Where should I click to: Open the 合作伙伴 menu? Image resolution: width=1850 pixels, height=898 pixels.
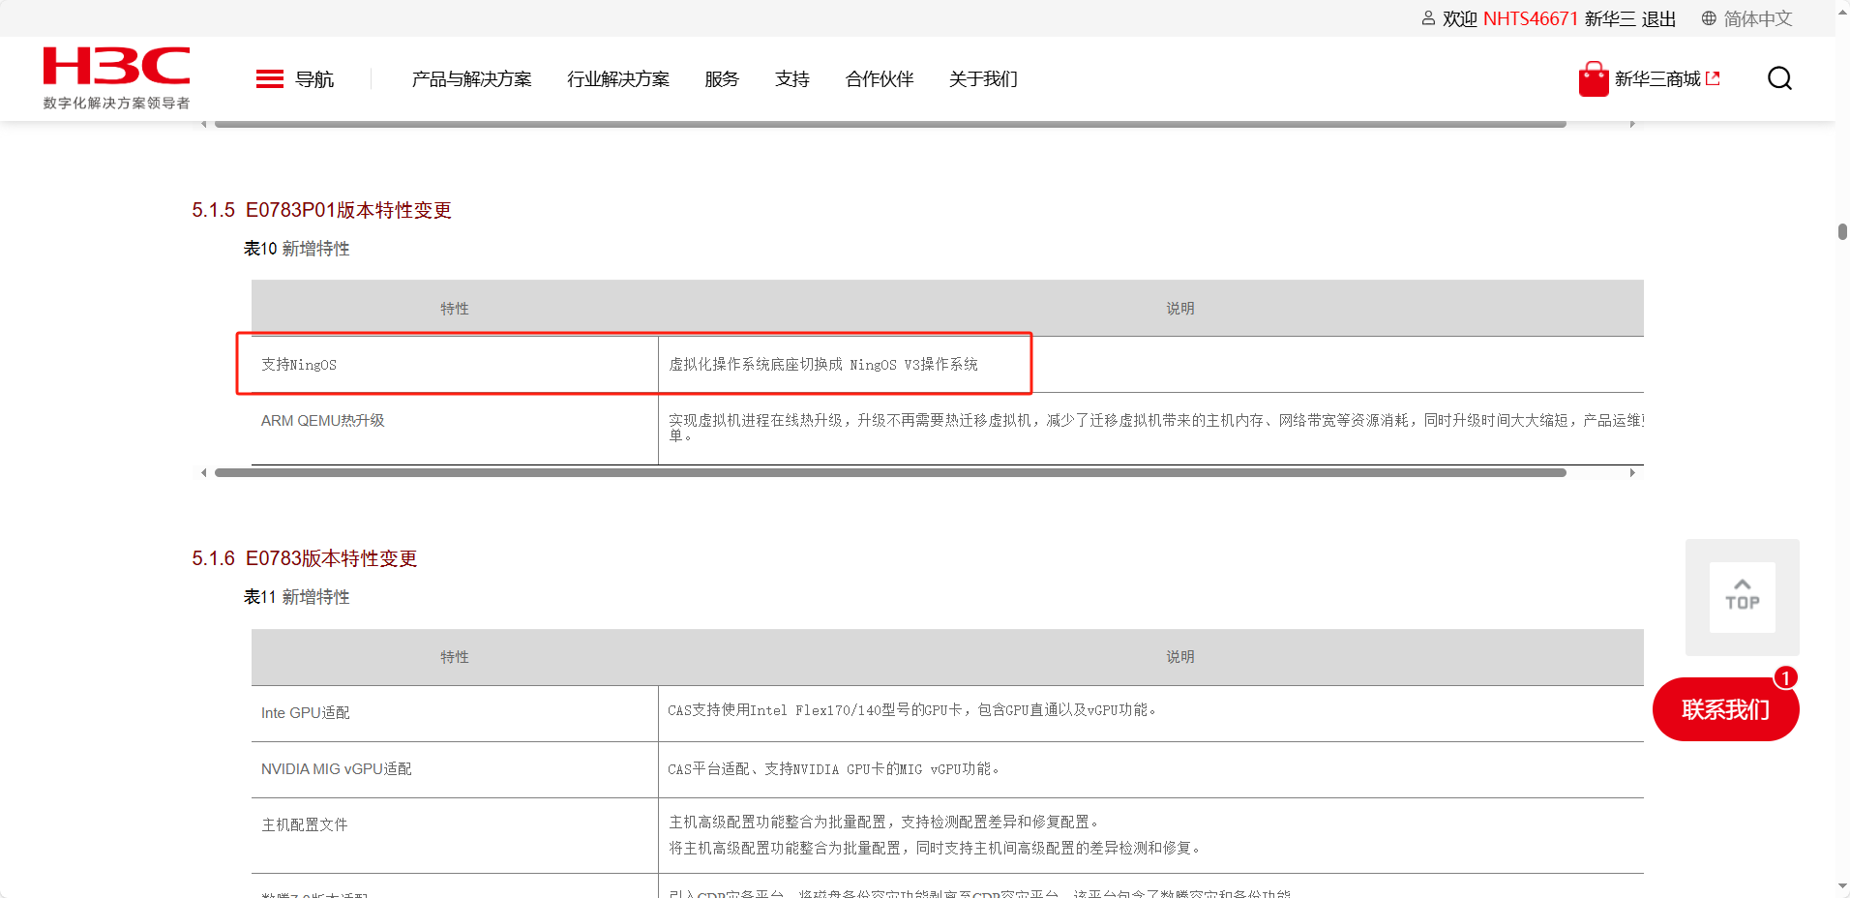(880, 79)
